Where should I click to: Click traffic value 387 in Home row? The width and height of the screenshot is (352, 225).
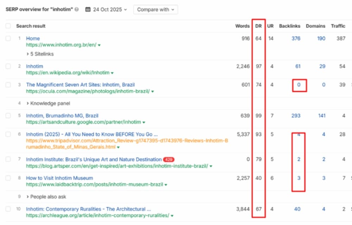tap(341, 39)
